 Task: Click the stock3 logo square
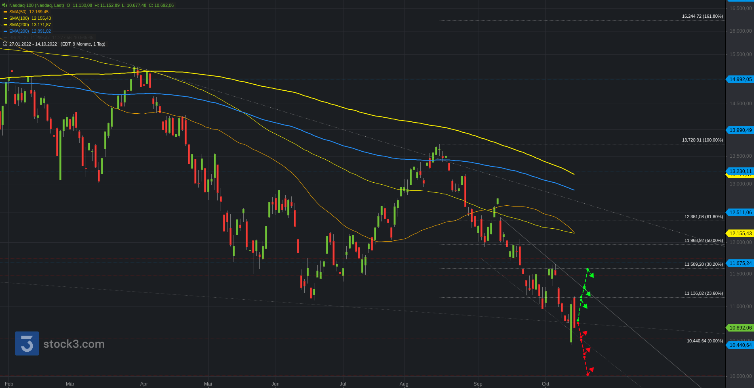pos(27,344)
